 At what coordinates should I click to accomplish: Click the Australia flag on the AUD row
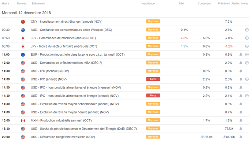point(23,30)
